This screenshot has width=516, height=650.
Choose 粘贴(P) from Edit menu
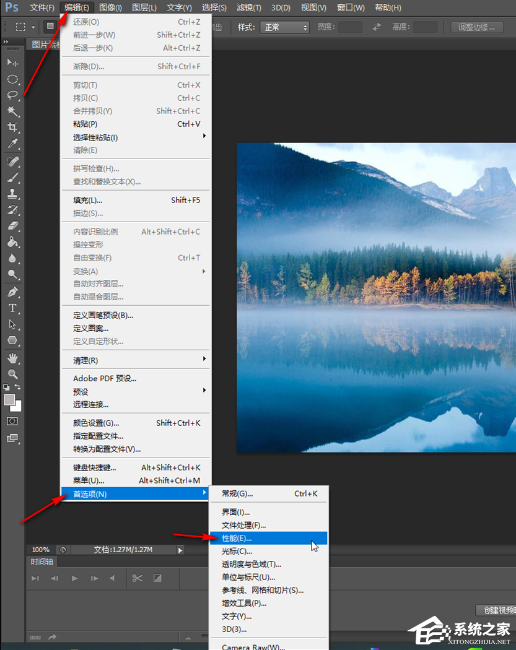click(x=136, y=124)
